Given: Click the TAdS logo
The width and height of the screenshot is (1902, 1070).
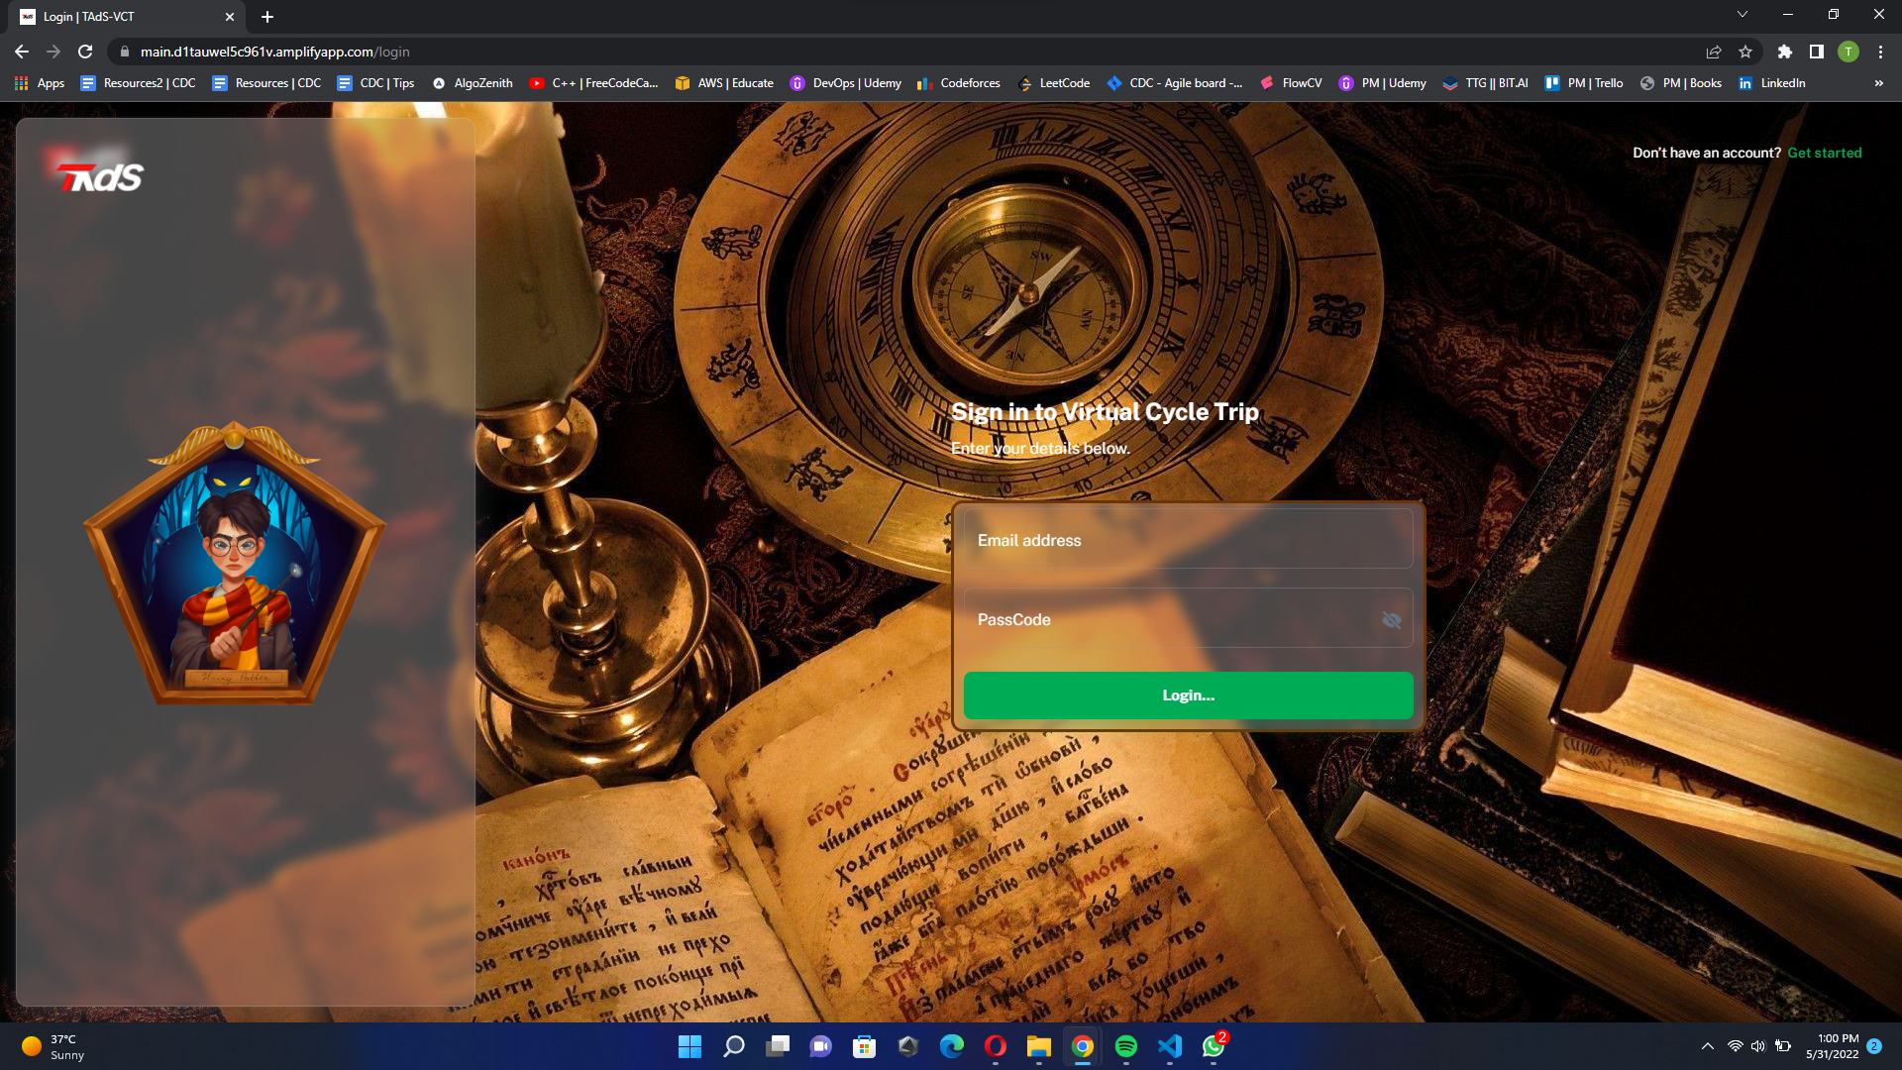Looking at the screenshot, I should (x=100, y=177).
